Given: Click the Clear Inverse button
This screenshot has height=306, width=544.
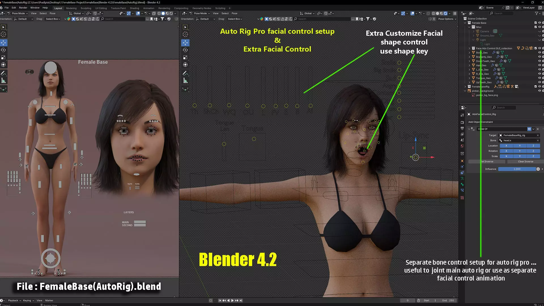Looking at the screenshot, I should coord(526,161).
